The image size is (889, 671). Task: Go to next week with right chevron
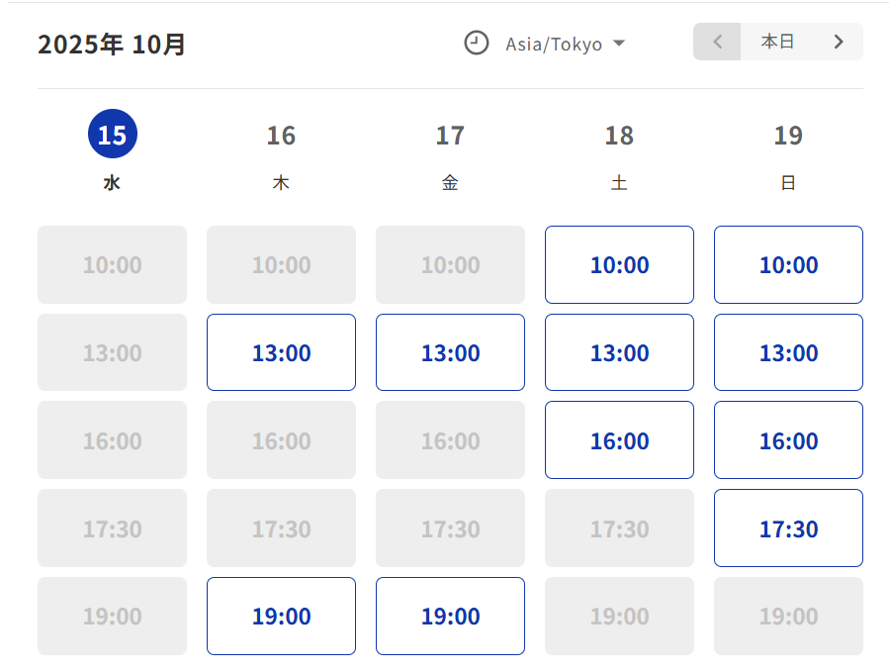839,42
